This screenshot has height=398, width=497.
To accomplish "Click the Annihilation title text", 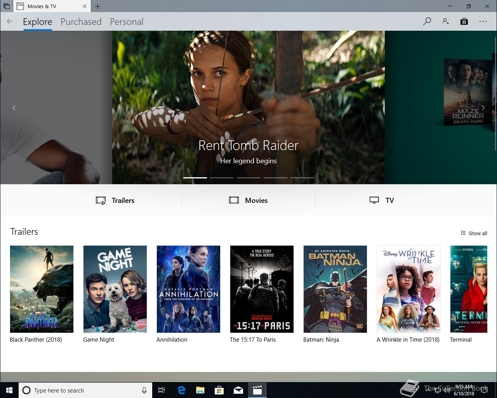I will (172, 339).
